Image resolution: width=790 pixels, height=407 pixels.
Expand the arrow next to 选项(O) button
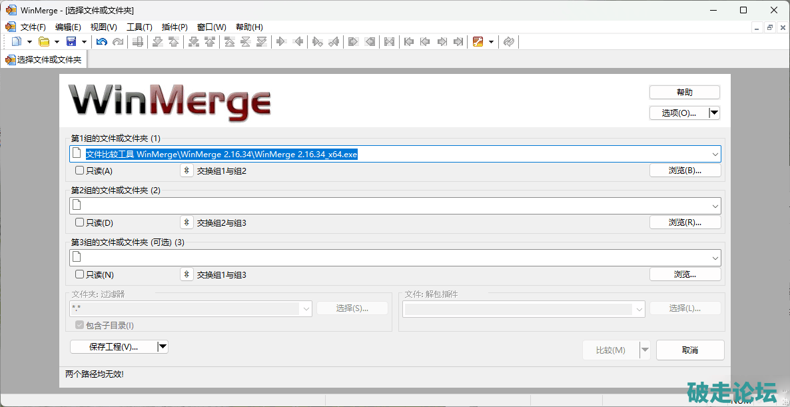(715, 113)
